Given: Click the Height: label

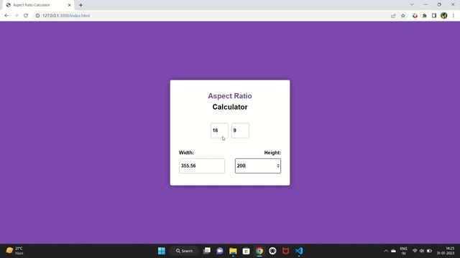Looking at the screenshot, I should 272,153.
